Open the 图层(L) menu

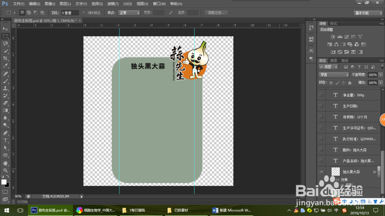point(65,4)
